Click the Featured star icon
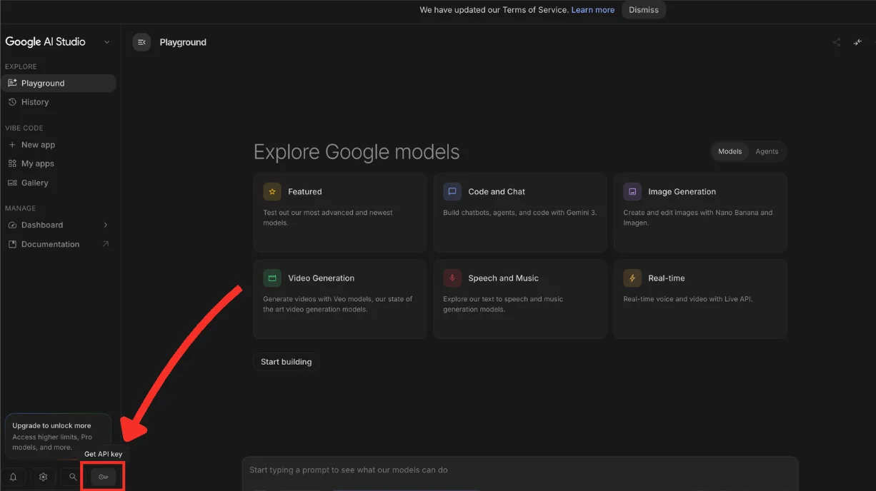Image resolution: width=876 pixels, height=491 pixels. coord(272,191)
